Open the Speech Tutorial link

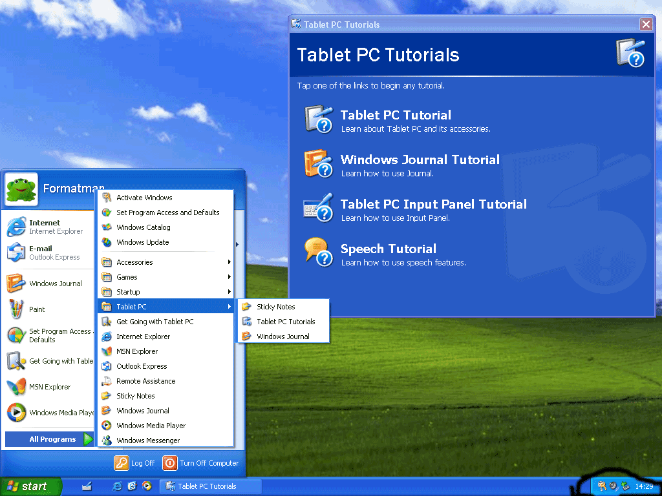(389, 249)
